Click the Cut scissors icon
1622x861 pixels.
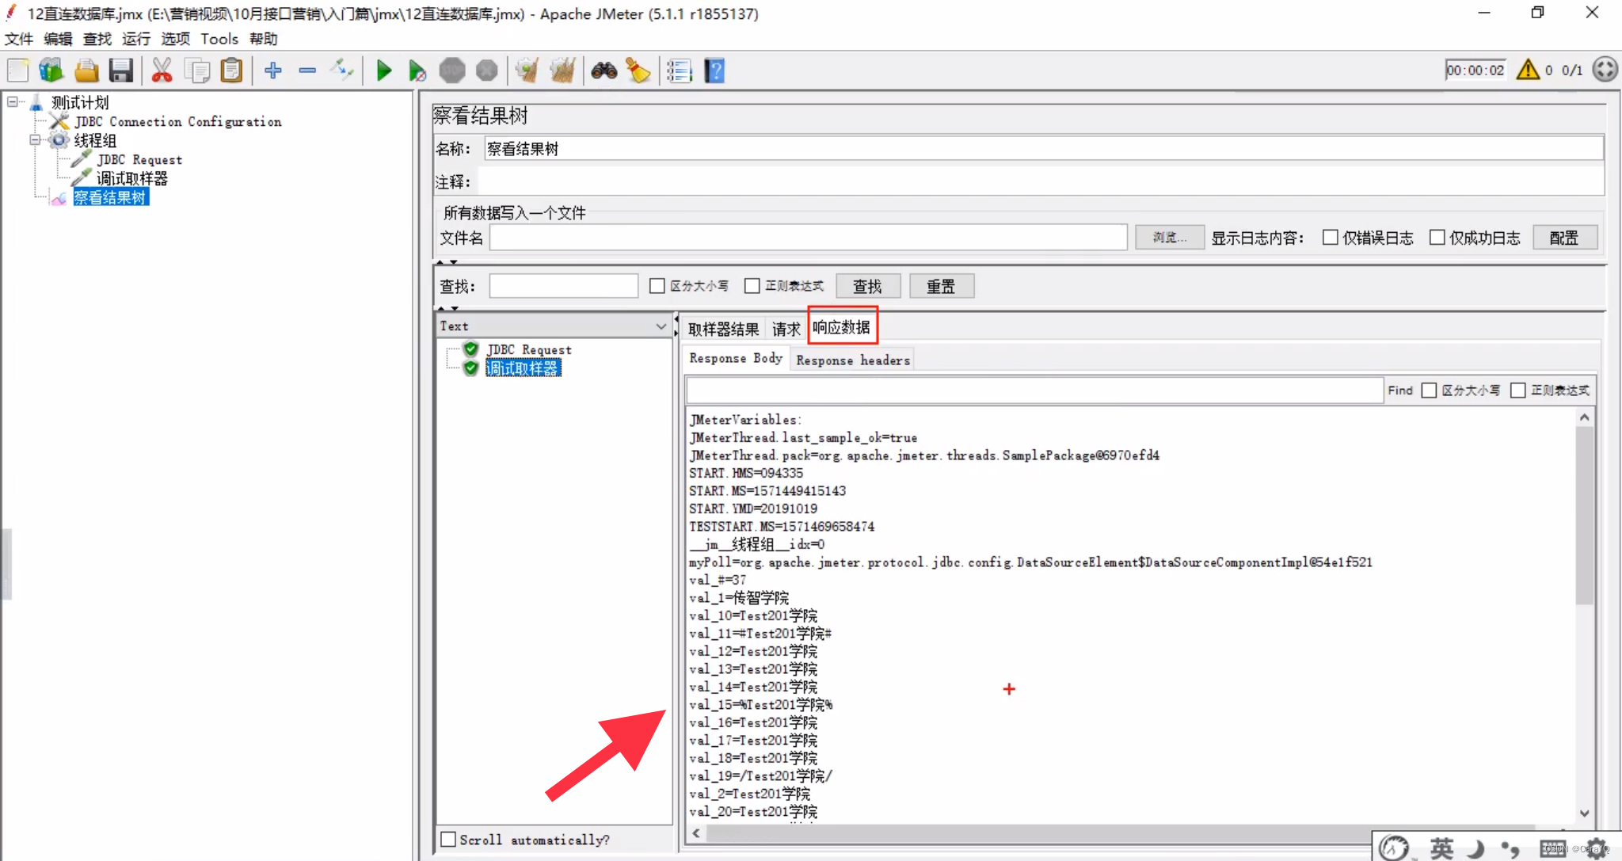[162, 70]
